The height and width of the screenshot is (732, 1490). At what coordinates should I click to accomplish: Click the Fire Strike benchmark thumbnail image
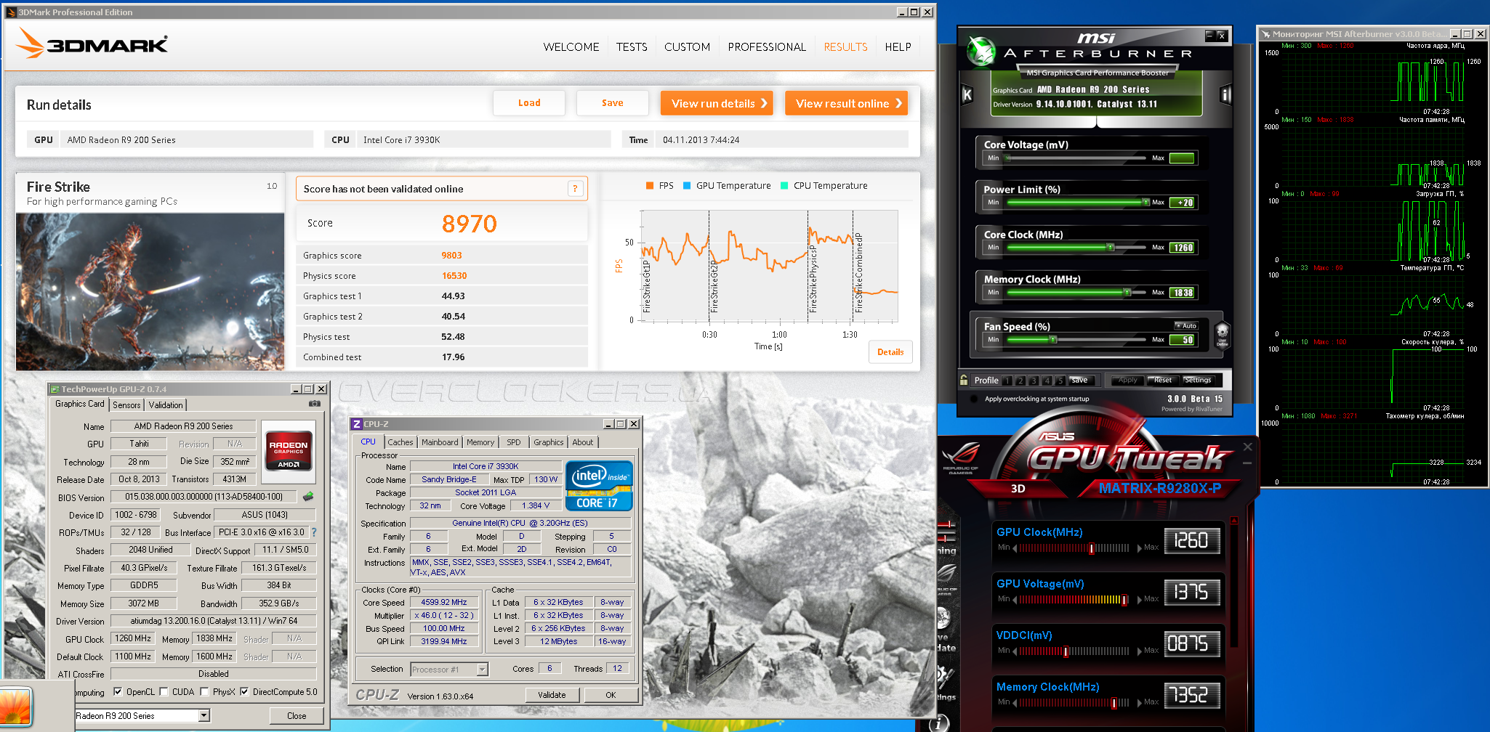tap(150, 291)
